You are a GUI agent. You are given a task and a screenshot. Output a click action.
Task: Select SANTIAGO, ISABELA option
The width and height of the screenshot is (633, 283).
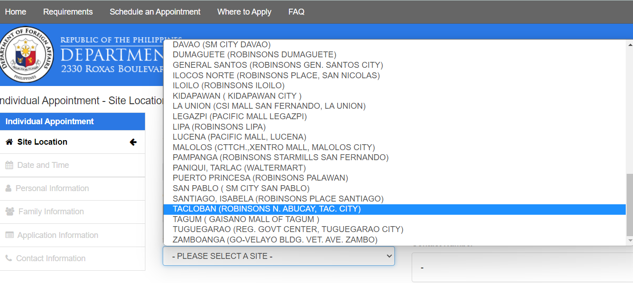[x=394, y=199]
